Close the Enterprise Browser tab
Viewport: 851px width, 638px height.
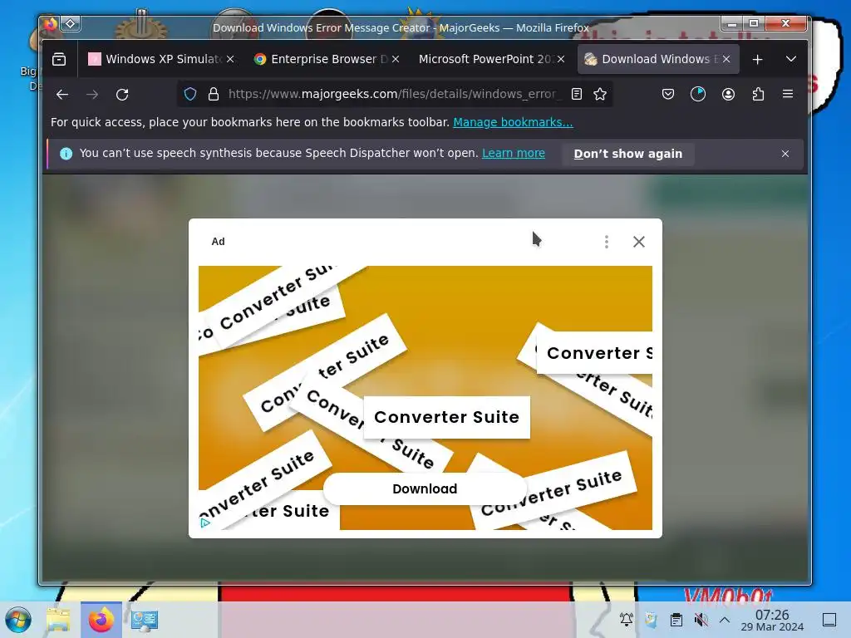click(396, 59)
